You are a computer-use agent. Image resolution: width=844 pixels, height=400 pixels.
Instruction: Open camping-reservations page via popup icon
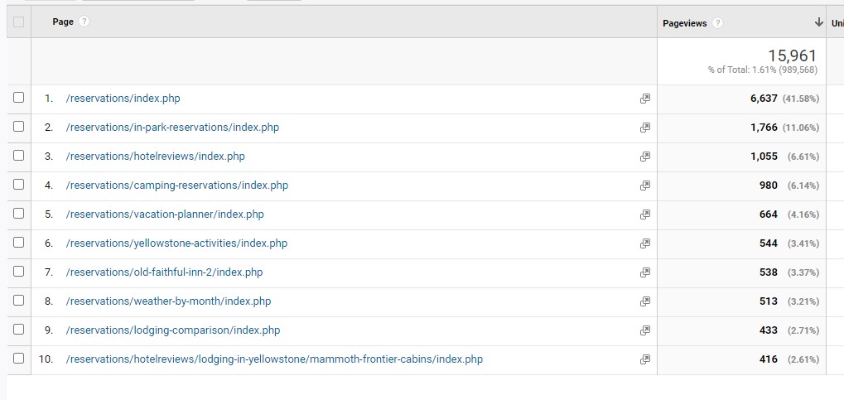click(644, 186)
